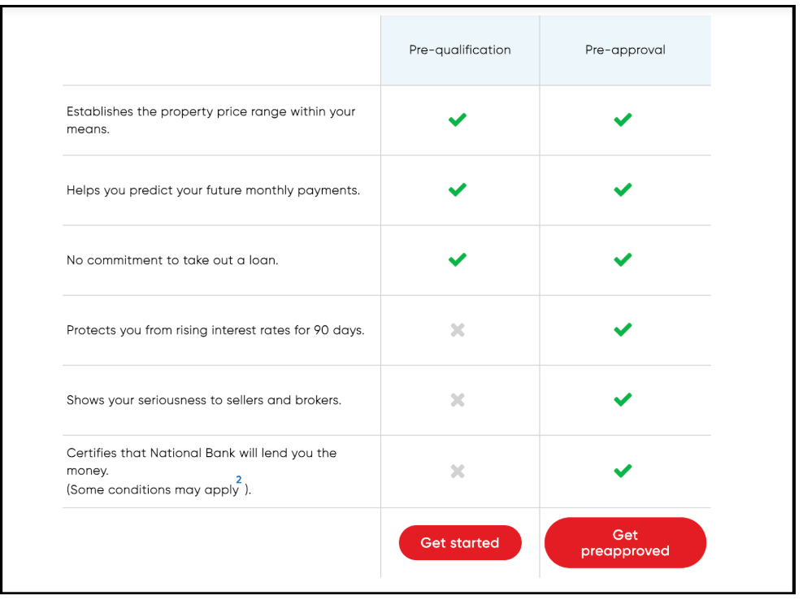Viewport: 803px width, 600px height.
Task: Click the Get started button
Action: click(459, 543)
